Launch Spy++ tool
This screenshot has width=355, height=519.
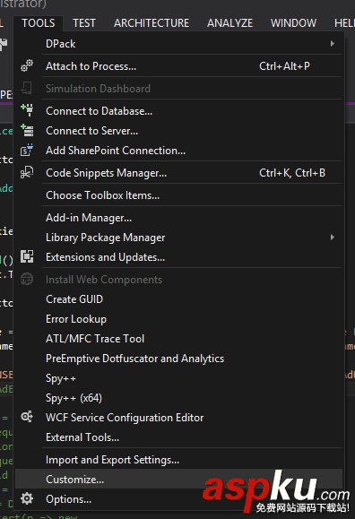pyautogui.click(x=178, y=378)
